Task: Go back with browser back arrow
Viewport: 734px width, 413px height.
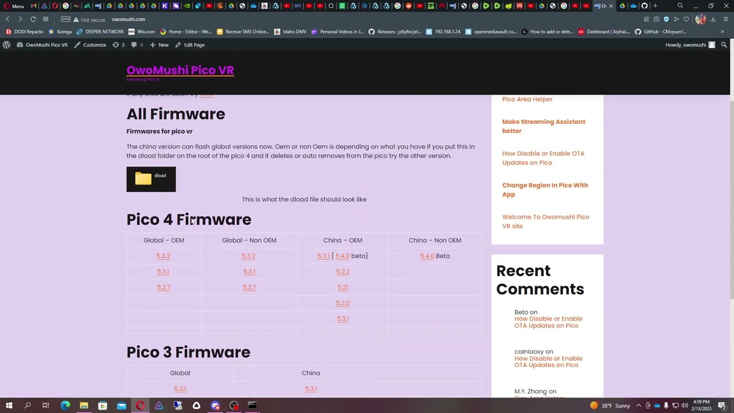Action: click(7, 19)
